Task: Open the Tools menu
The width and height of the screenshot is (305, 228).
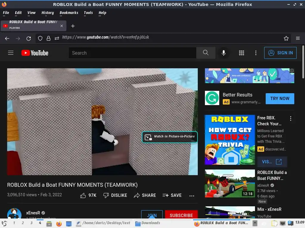Action: [88, 13]
